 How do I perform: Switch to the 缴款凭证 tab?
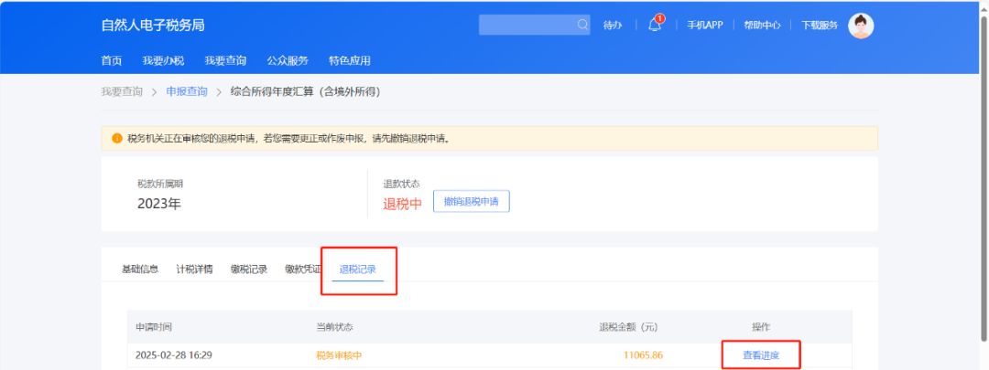[303, 270]
